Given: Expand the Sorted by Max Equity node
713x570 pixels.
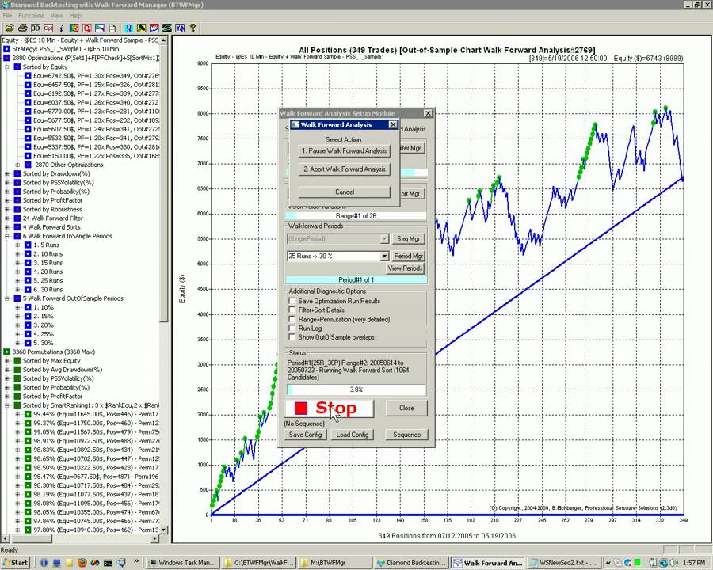Looking at the screenshot, I should (x=7, y=361).
